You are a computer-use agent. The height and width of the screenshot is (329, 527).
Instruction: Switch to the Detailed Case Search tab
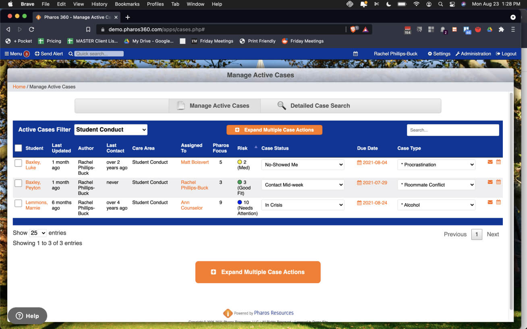313,106
